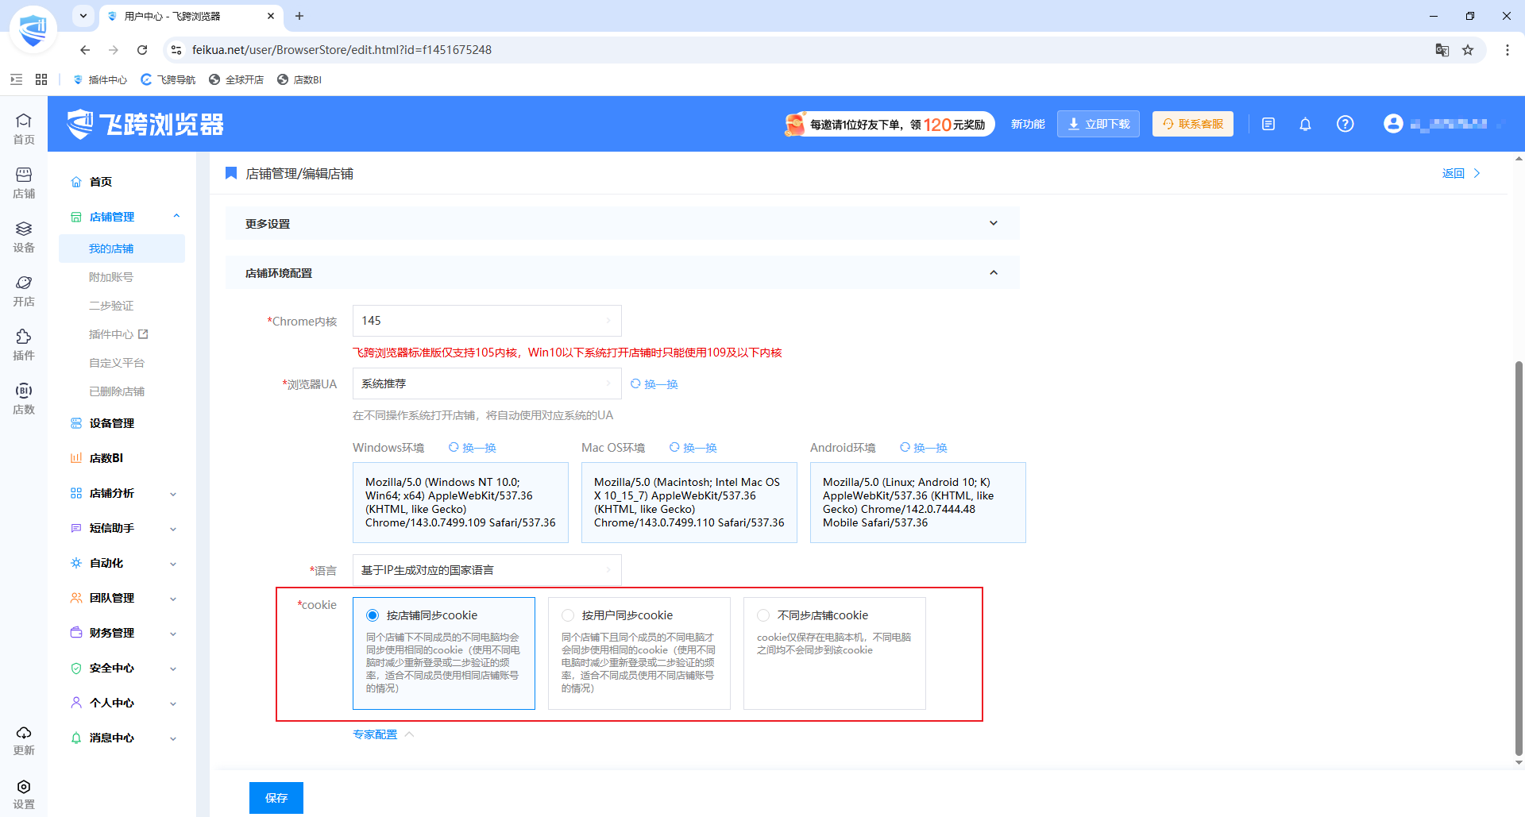
Task: Click 换一换 next to Mac OS环境
Action: (x=693, y=448)
